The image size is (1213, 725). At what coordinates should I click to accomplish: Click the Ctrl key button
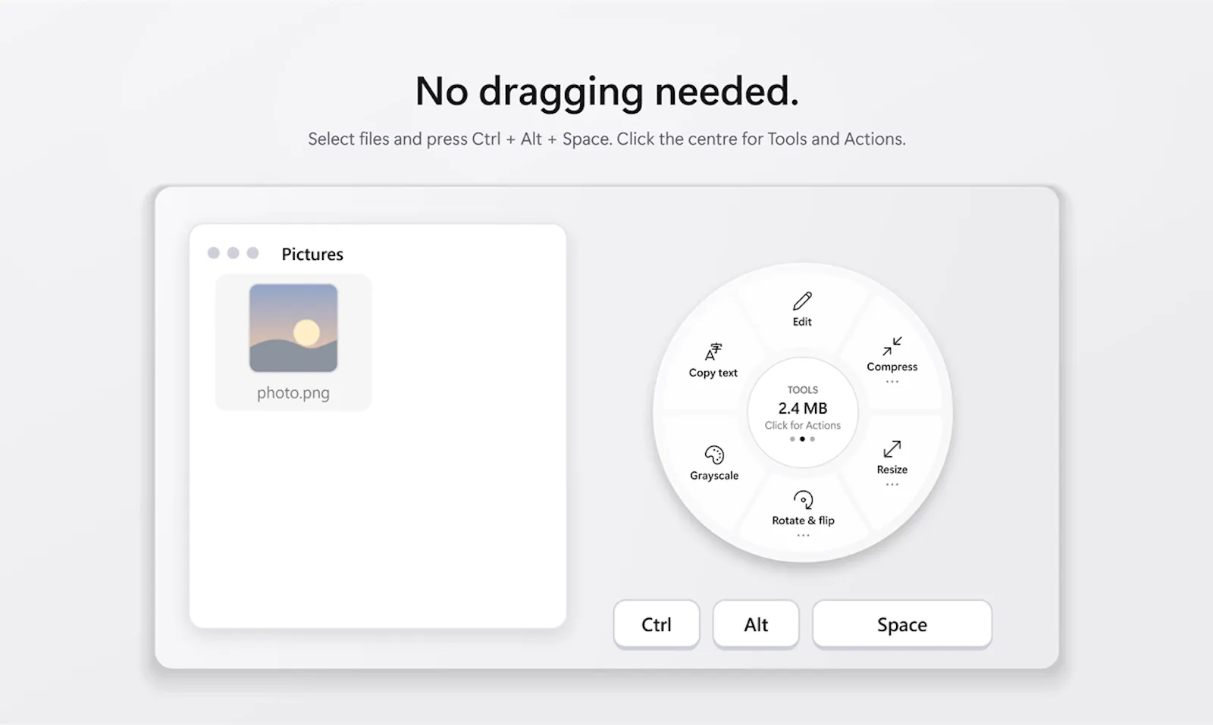click(x=657, y=624)
